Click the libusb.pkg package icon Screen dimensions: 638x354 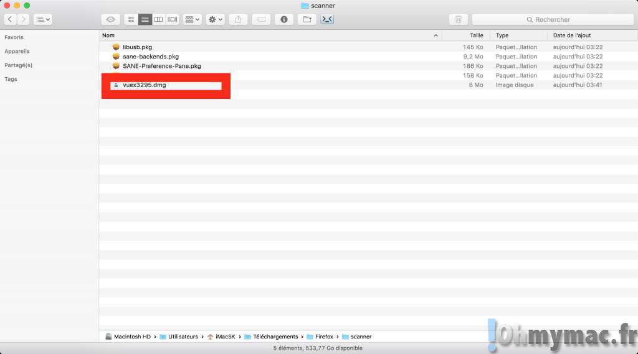116,47
